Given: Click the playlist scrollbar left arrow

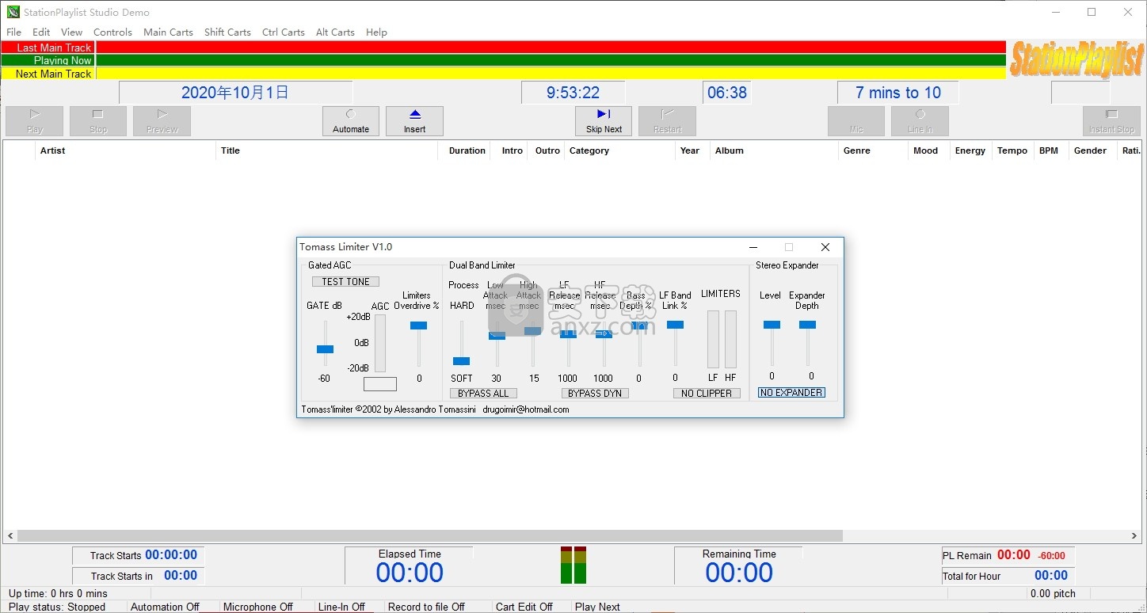Looking at the screenshot, I should (x=10, y=536).
